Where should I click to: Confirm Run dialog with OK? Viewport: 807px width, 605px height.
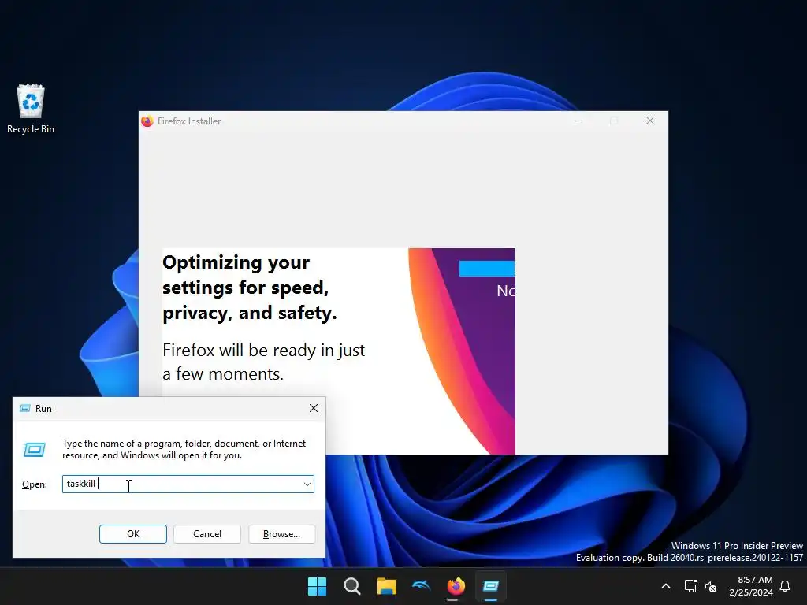pos(132,534)
